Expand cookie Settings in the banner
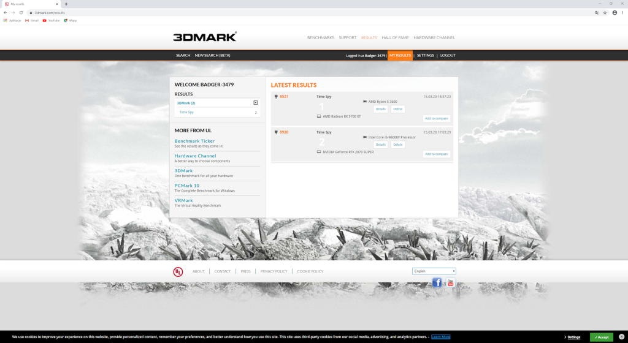The height and width of the screenshot is (343, 628). click(572, 337)
